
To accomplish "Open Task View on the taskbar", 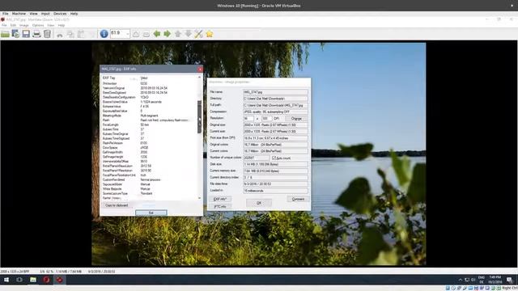I will point(19,280).
